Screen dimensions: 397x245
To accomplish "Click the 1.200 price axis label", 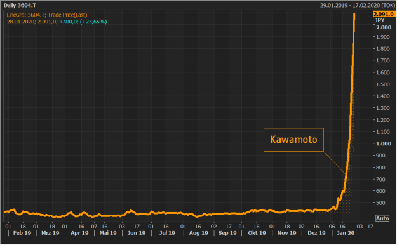I will point(383,120).
